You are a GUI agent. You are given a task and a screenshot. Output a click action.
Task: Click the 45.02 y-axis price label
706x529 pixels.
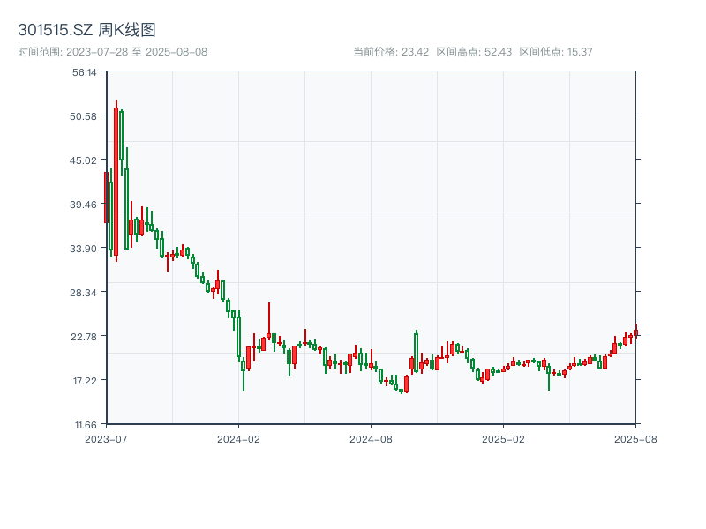coord(85,160)
